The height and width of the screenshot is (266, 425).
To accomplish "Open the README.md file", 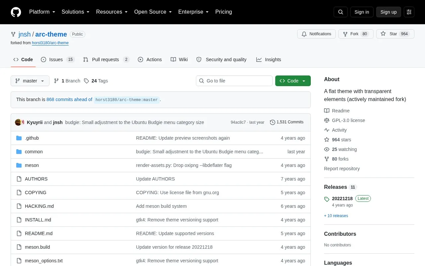I will point(39,233).
